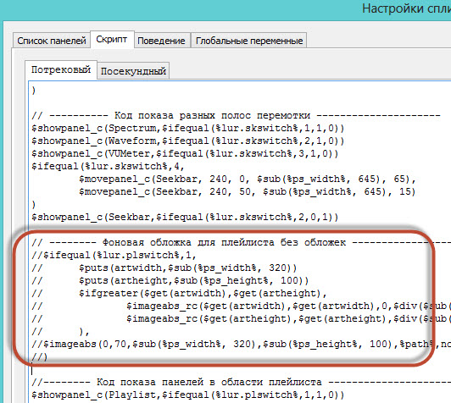Click the $showpanel_c(Waveform line
The width and height of the screenshot is (451, 403).
187,141
